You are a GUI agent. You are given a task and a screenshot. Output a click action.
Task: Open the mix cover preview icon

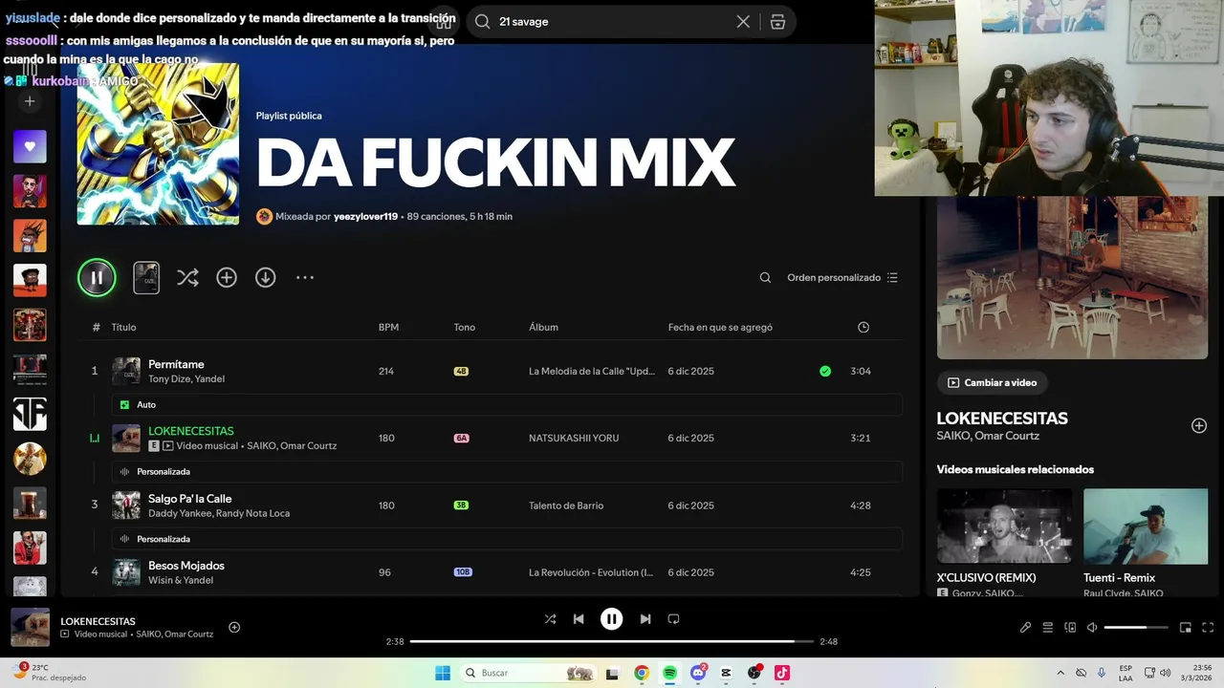point(146,278)
